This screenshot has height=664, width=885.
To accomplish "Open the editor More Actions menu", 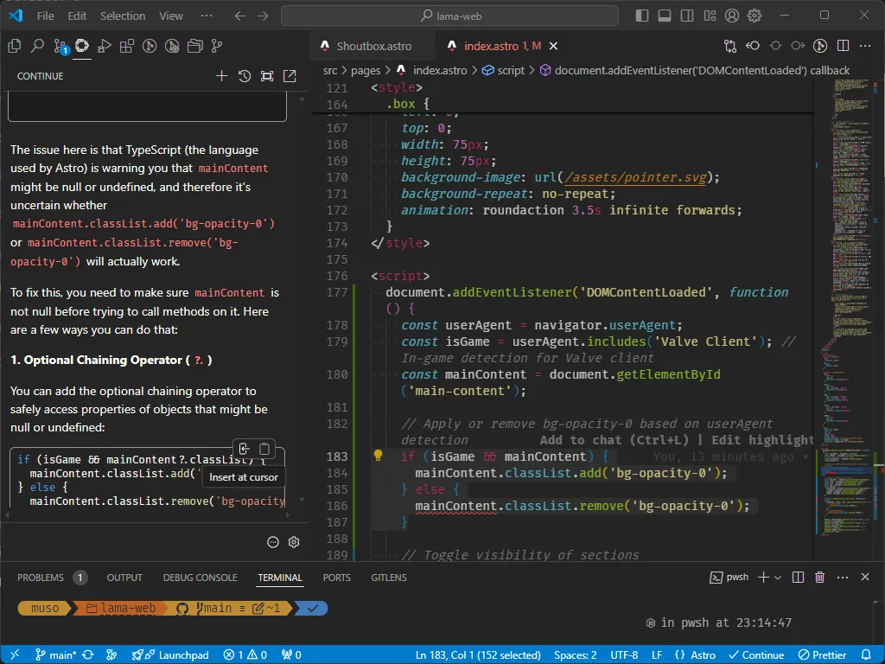I will click(x=865, y=46).
